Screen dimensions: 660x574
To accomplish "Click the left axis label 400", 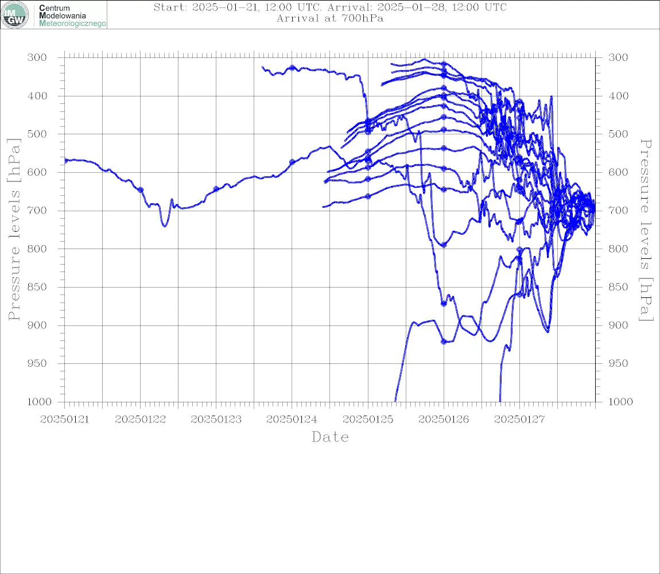I will click(37, 96).
